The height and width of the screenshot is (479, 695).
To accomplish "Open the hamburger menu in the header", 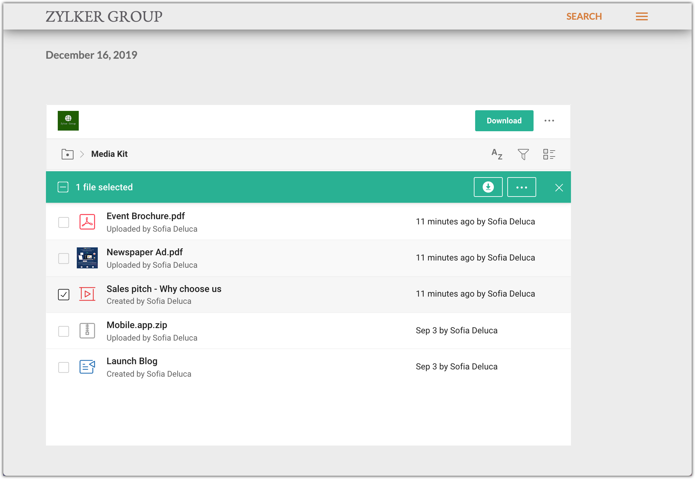I will (642, 16).
